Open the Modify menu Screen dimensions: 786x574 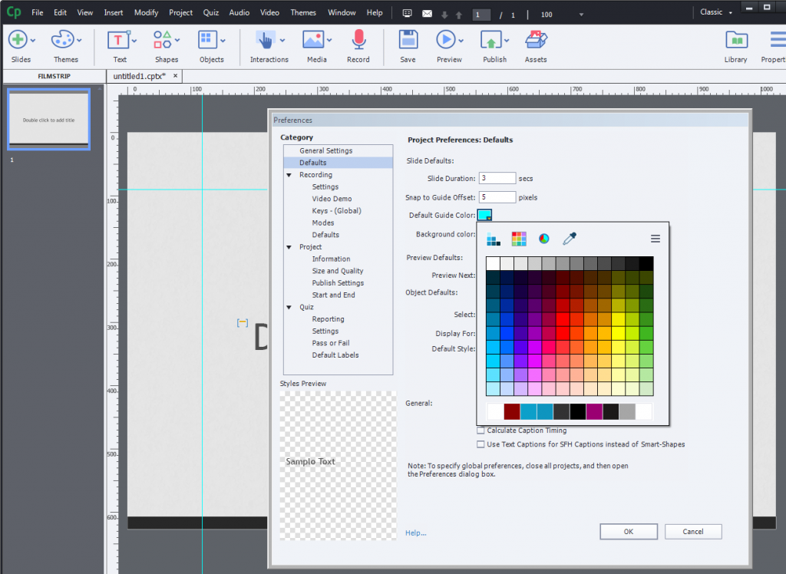click(x=146, y=12)
